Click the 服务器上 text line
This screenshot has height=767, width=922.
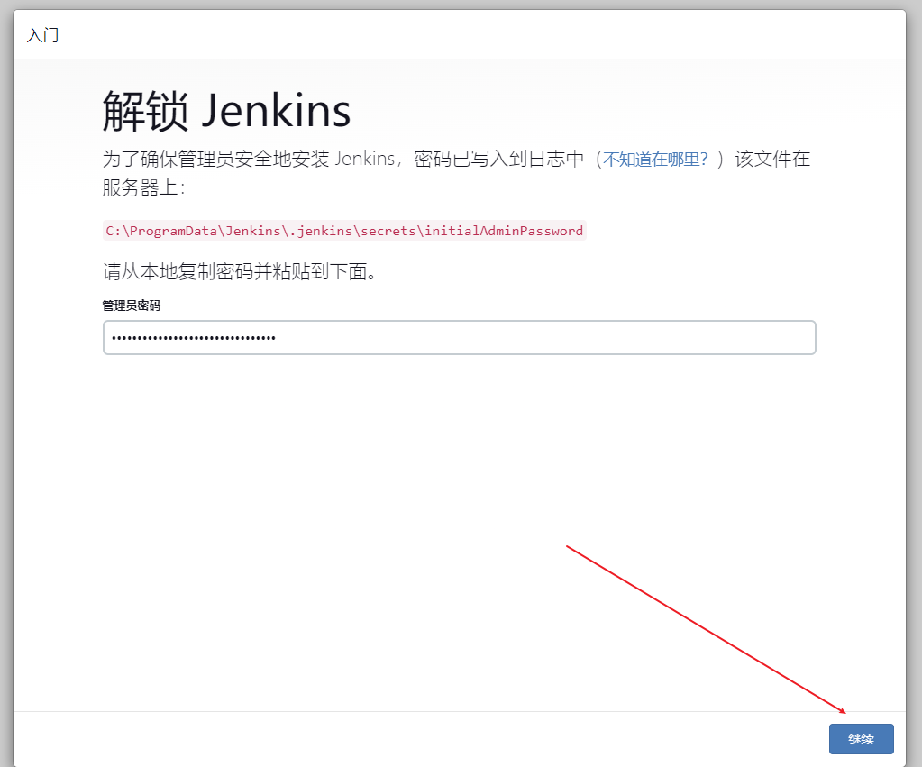tap(143, 188)
